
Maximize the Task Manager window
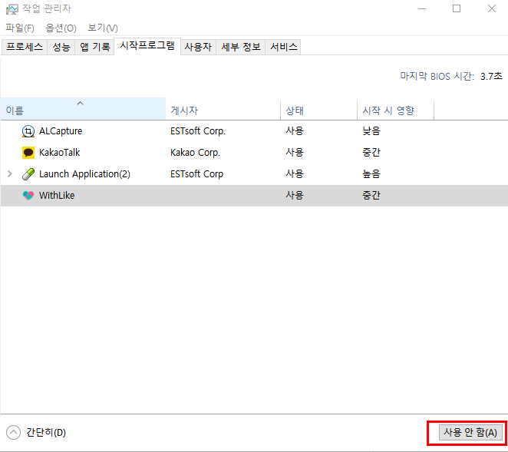tap(457, 8)
